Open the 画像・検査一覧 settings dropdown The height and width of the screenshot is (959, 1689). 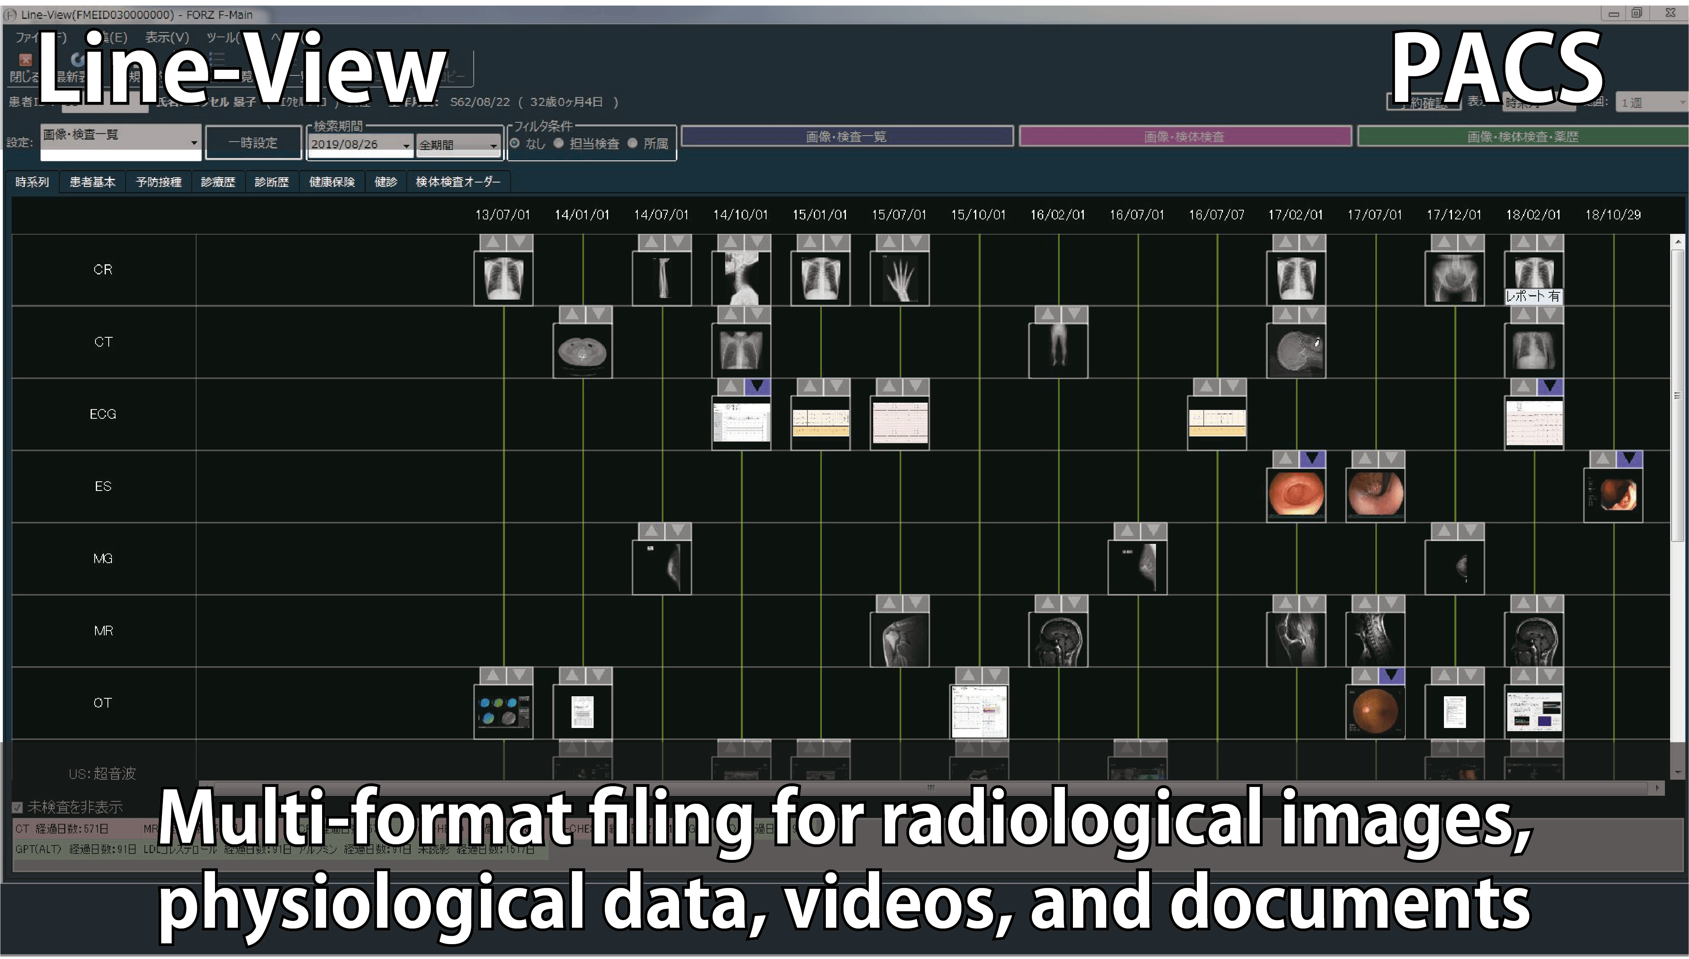point(194,142)
